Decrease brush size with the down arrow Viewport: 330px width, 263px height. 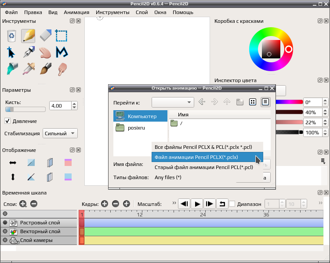tap(74, 108)
